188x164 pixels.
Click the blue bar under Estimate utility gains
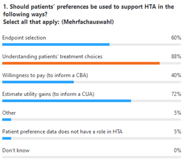pos(67,101)
